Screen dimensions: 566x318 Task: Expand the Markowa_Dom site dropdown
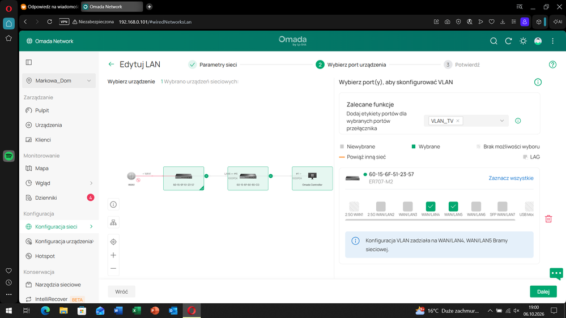click(59, 81)
